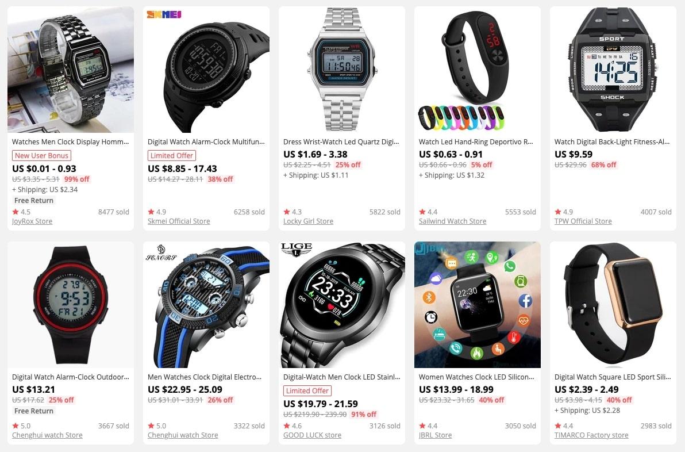Click the silver Casio-style steel watch image
This screenshot has height=452, width=685.
342,70
